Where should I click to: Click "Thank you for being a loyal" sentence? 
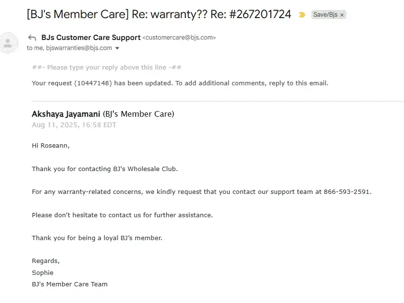(x=97, y=238)
